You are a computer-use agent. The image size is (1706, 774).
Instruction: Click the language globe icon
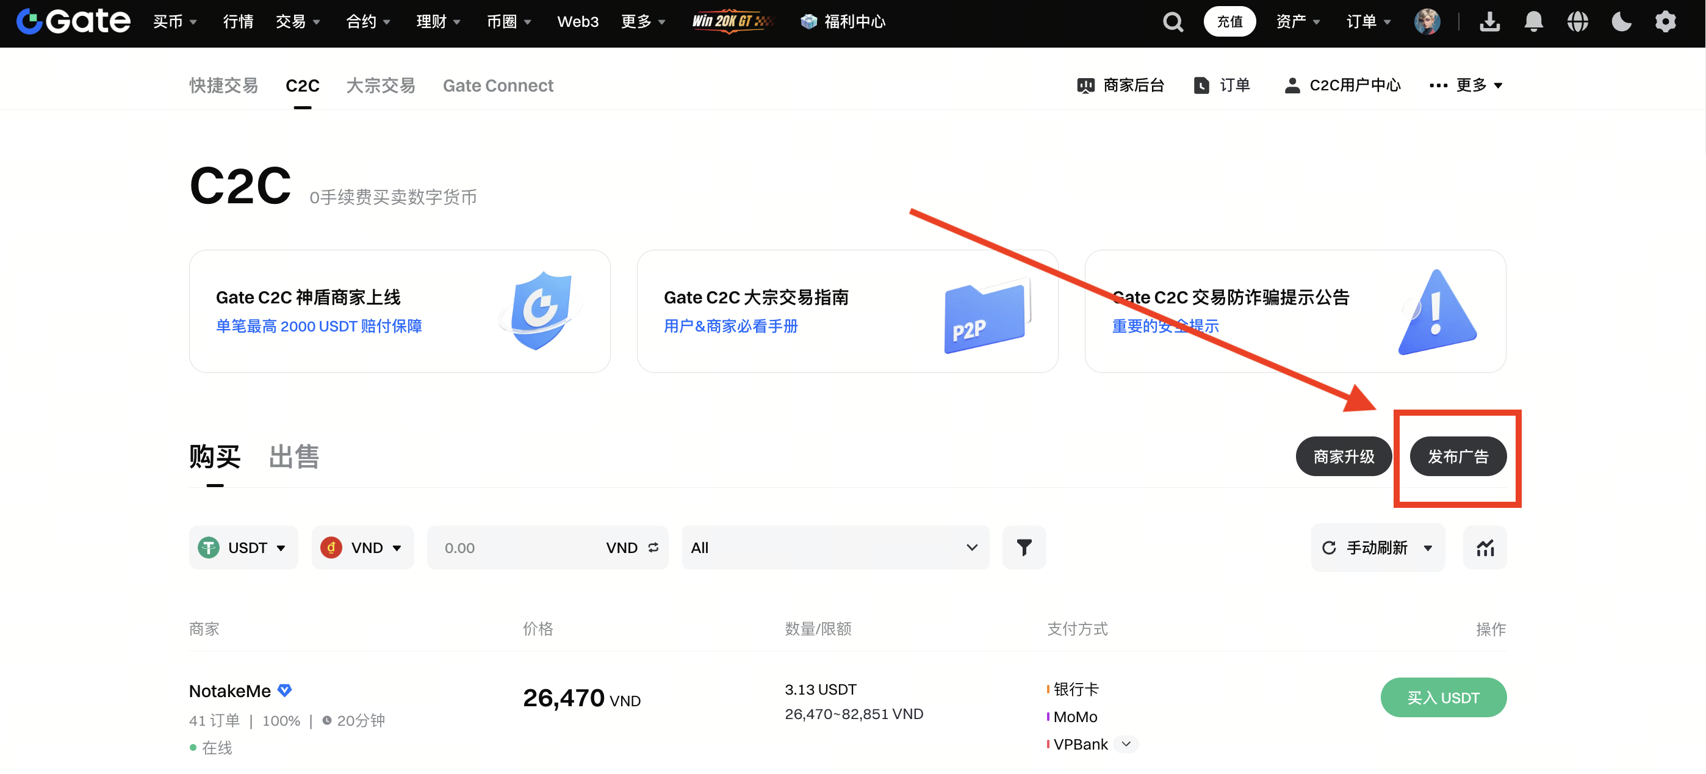click(x=1577, y=22)
